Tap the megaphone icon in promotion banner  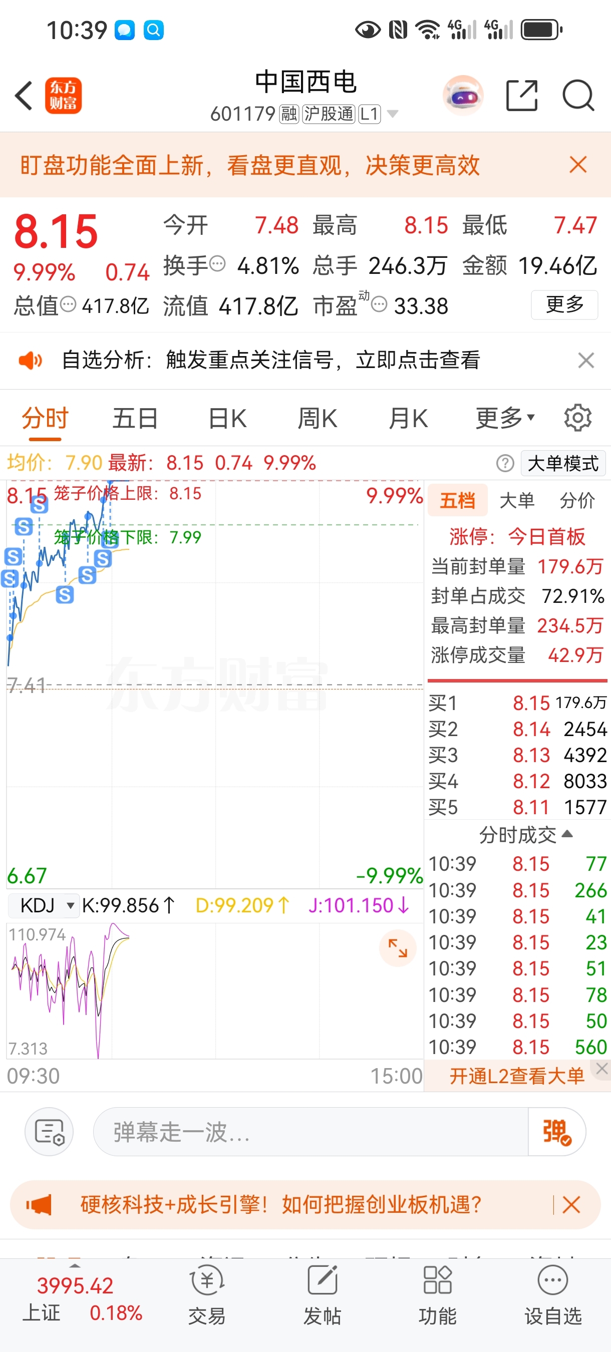[39, 1204]
